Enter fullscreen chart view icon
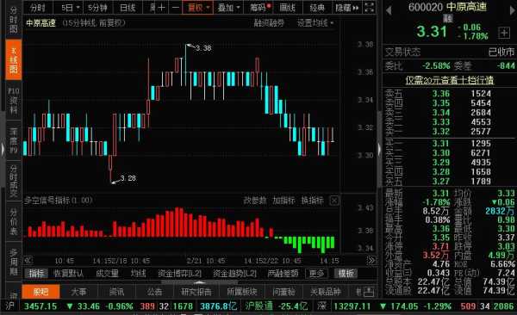517x315 pixels. (370, 7)
